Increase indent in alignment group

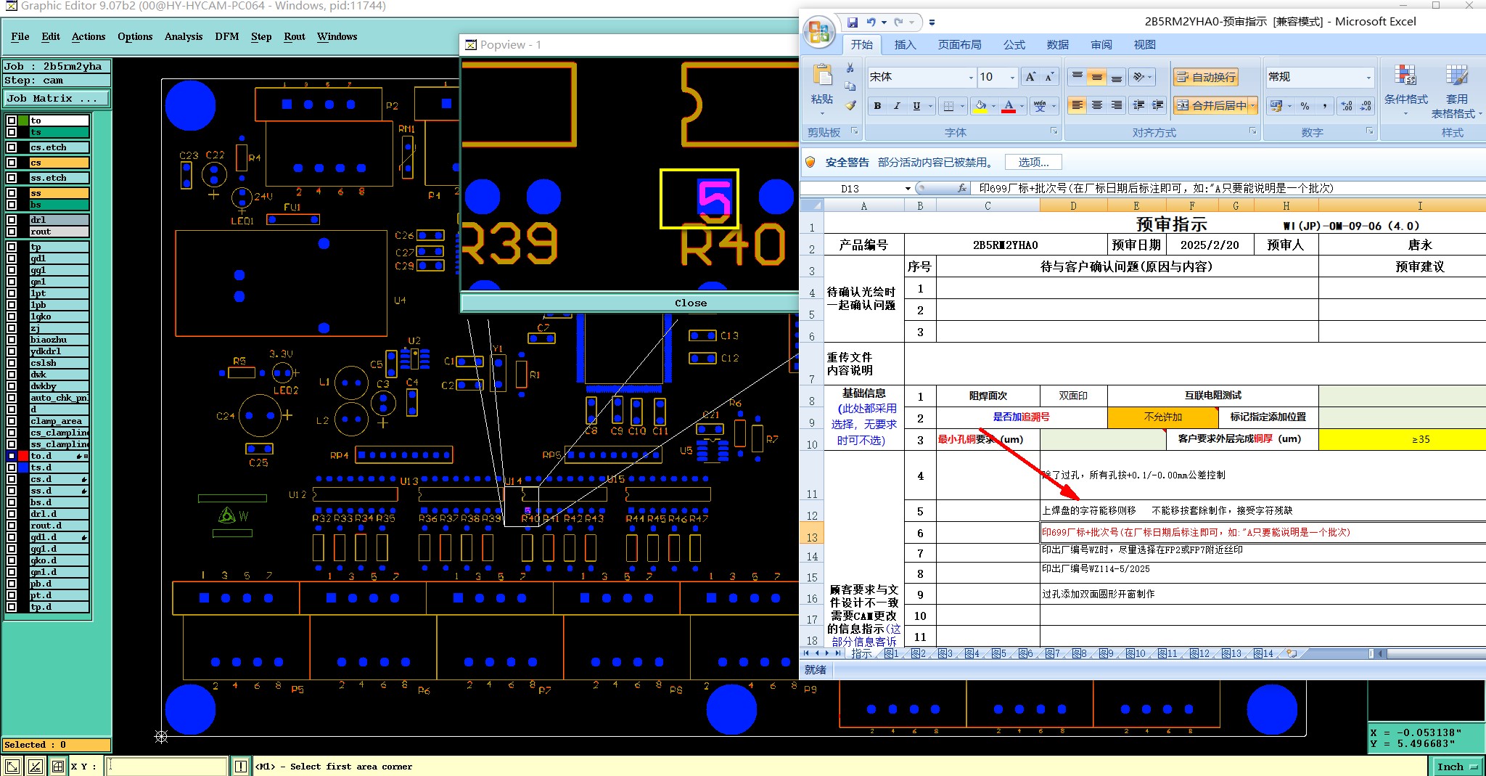coord(1158,106)
